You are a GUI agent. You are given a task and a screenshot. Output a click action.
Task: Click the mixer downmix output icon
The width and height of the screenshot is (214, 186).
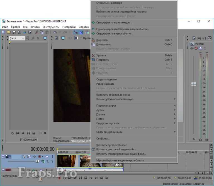pyautogui.click(x=199, y=38)
